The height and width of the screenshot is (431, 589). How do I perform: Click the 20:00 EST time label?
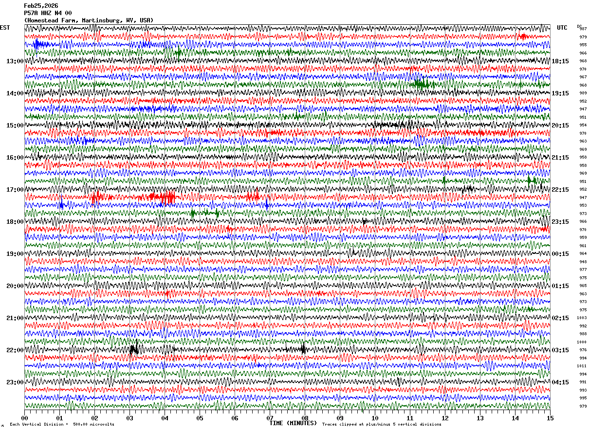click(15, 286)
